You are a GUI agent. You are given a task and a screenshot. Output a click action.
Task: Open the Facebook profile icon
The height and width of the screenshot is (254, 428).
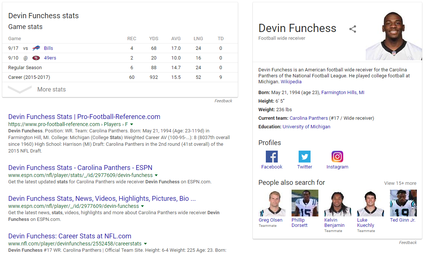click(x=271, y=157)
